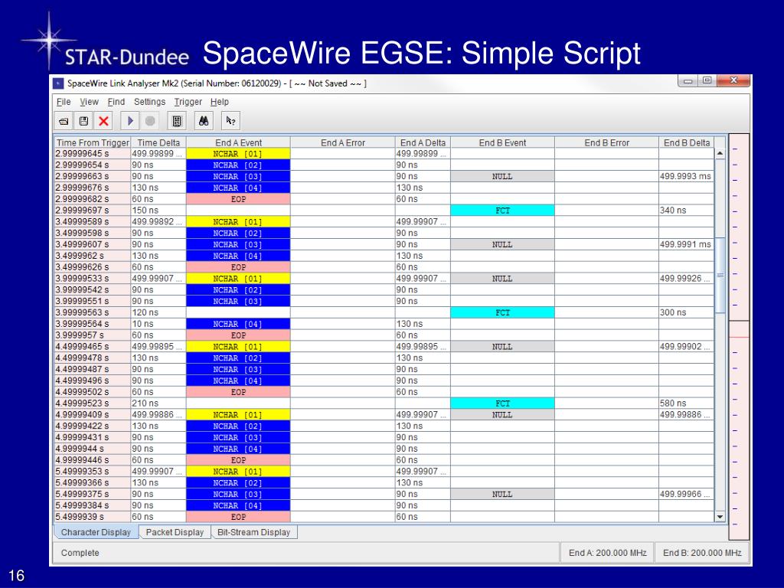Click the save floppy disk icon
784x588 pixels.
83,121
